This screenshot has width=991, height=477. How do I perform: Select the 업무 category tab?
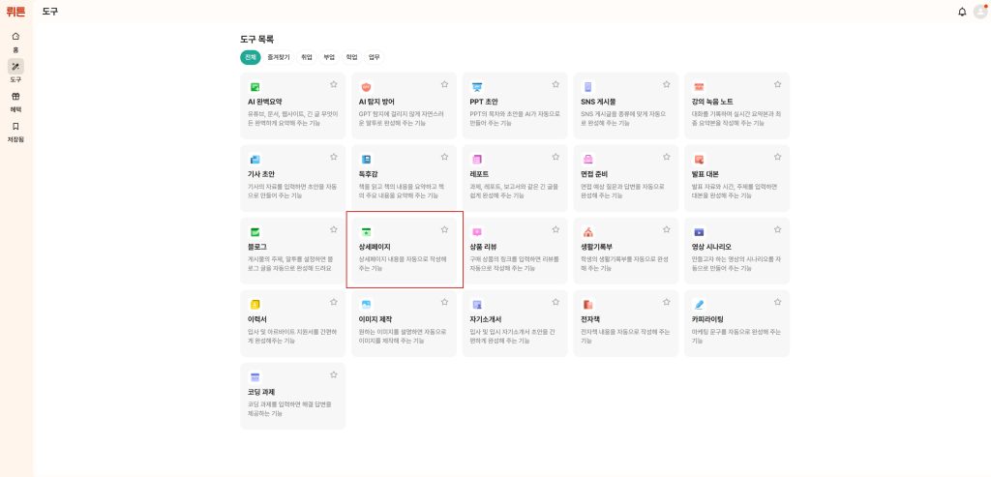(x=375, y=57)
